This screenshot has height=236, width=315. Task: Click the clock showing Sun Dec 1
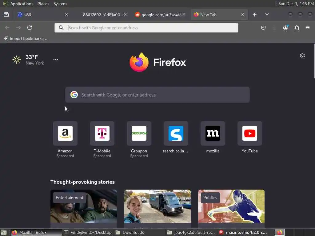(296, 4)
